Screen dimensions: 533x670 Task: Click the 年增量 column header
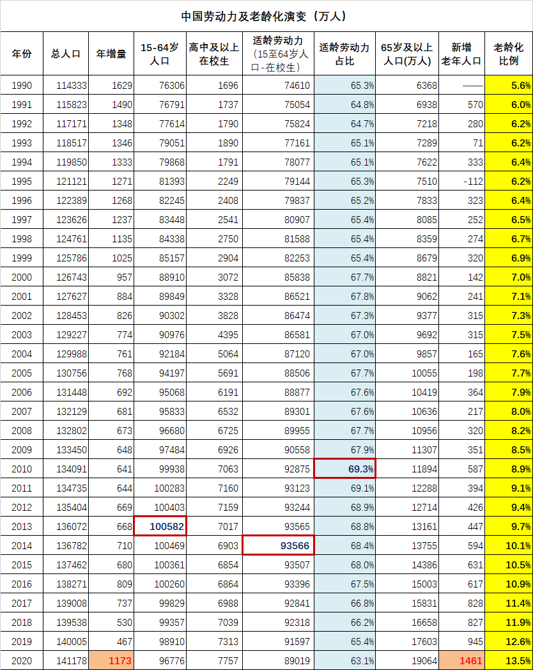(111, 54)
